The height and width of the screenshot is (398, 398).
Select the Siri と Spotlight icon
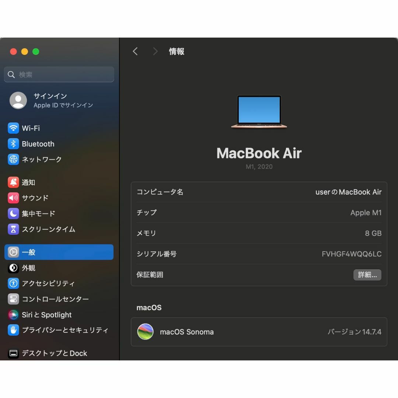coord(13,315)
